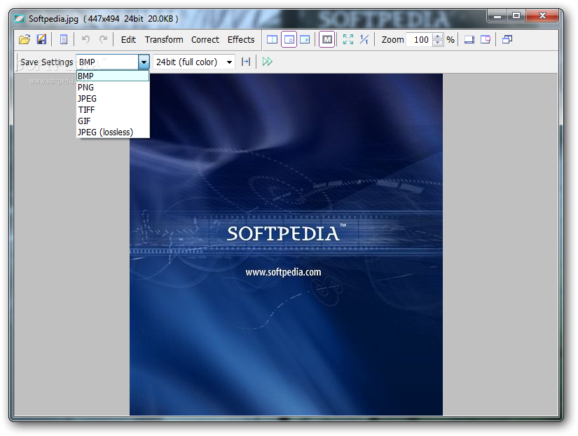Increase zoom with the up spinner arrow
The height and width of the screenshot is (436, 578).
pyautogui.click(x=438, y=36)
